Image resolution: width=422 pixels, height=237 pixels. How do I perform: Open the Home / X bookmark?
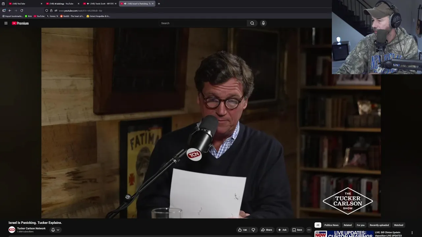click(x=52, y=16)
